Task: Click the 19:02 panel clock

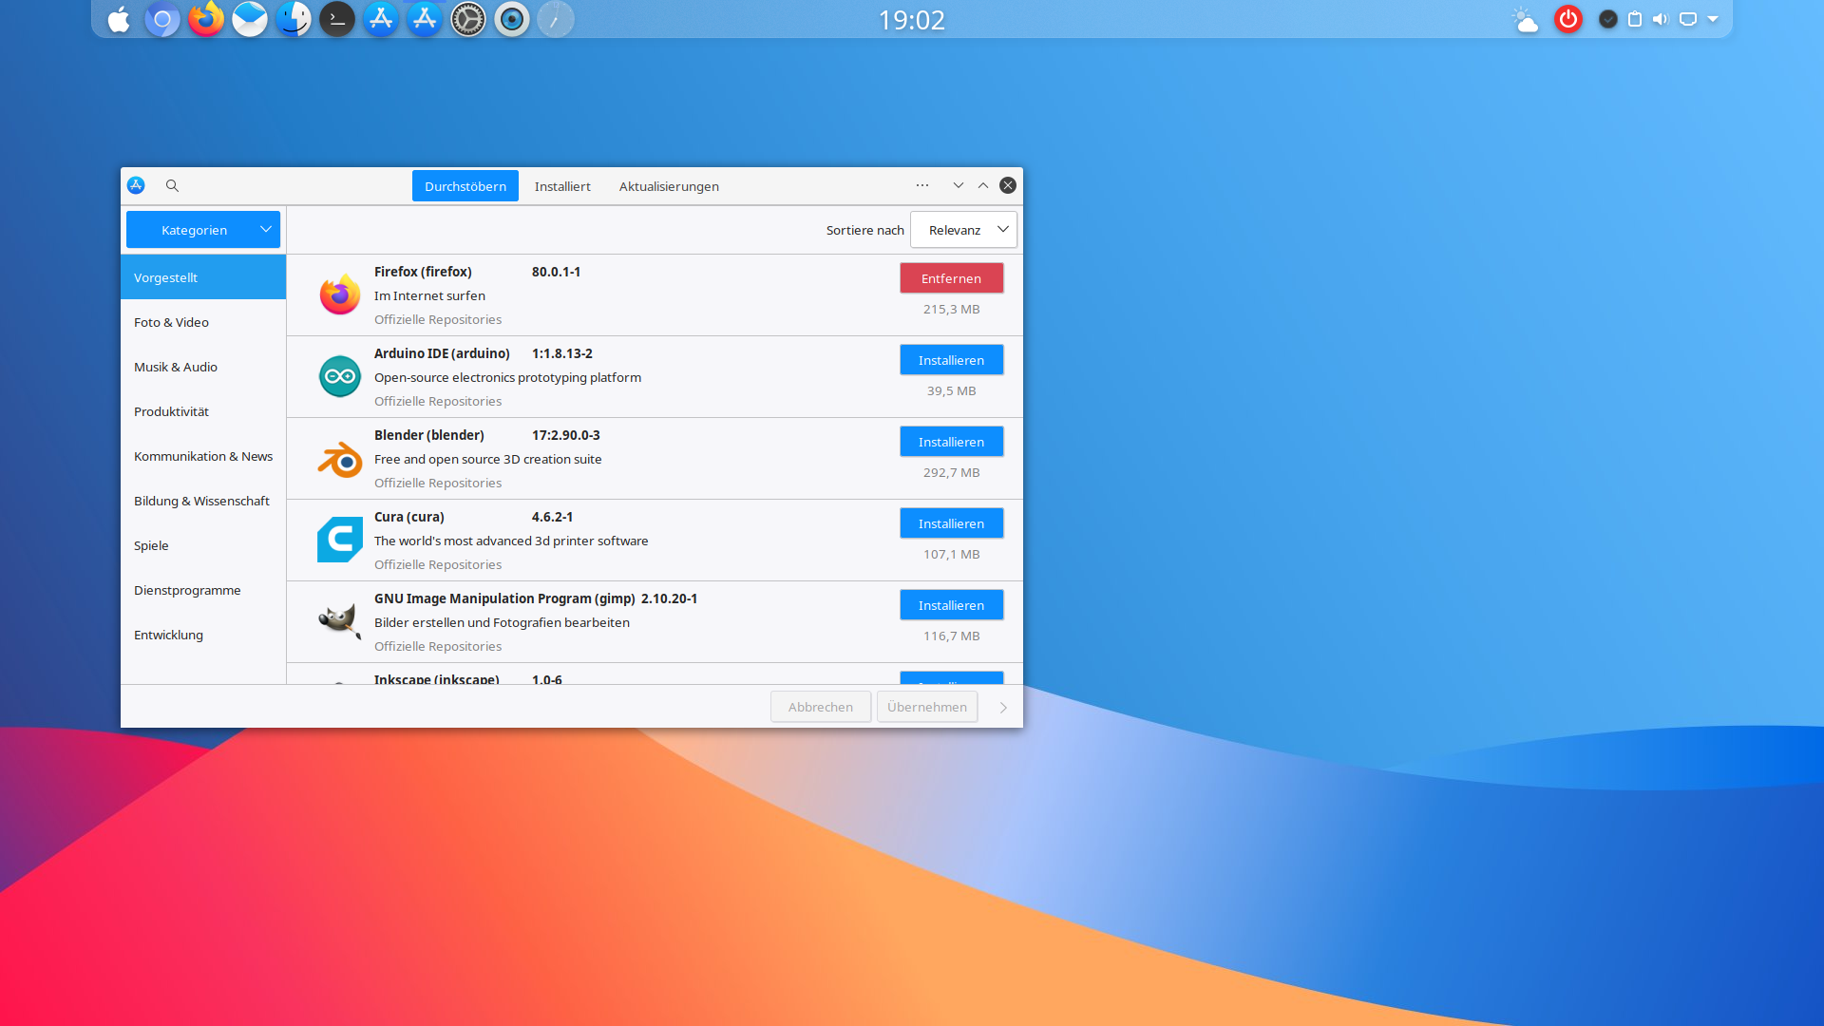Action: tap(912, 20)
